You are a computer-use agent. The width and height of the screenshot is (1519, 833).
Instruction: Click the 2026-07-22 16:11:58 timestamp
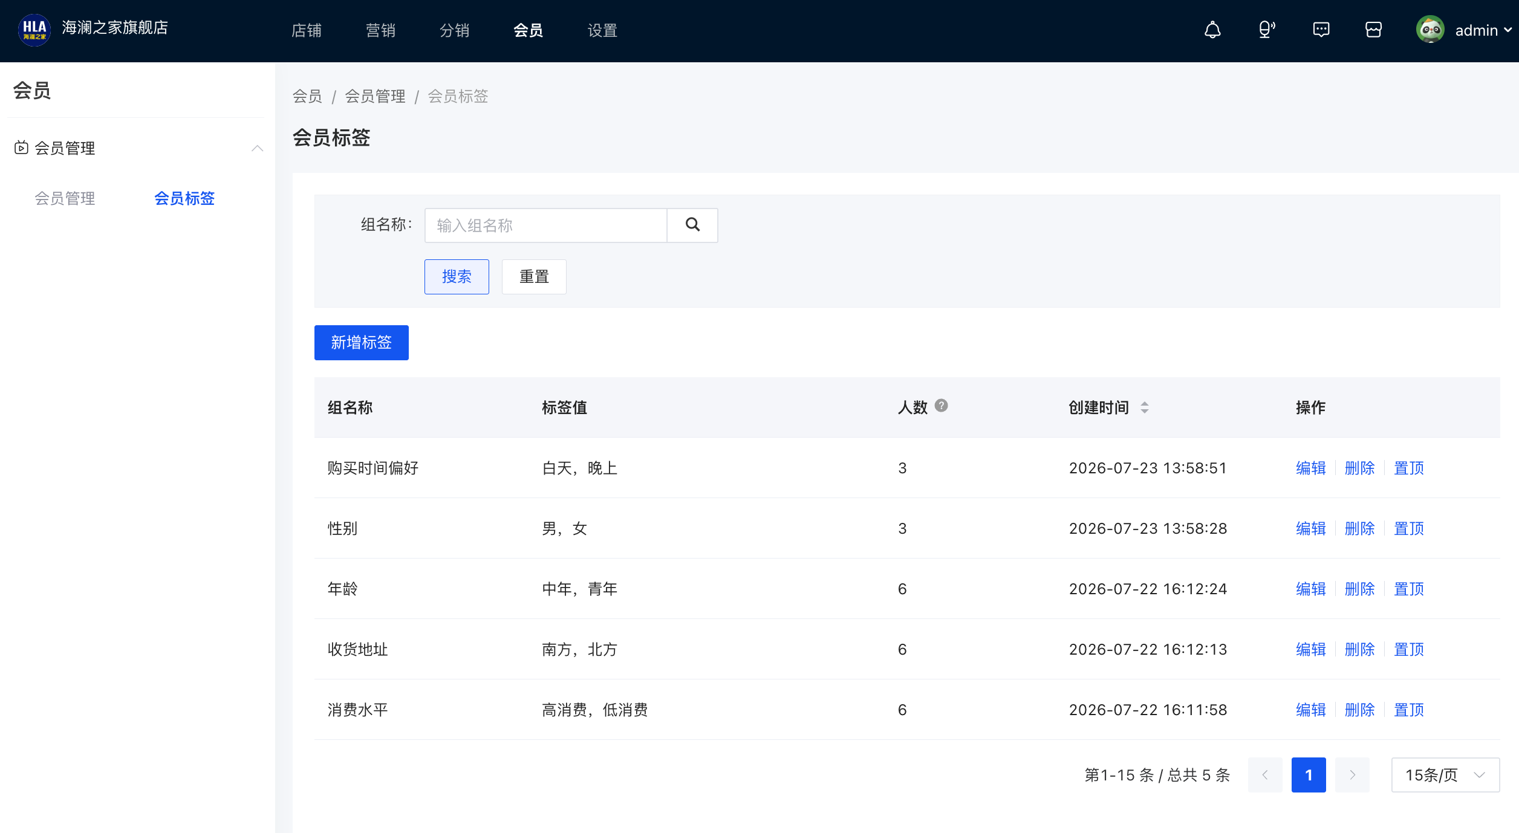pyautogui.click(x=1148, y=710)
